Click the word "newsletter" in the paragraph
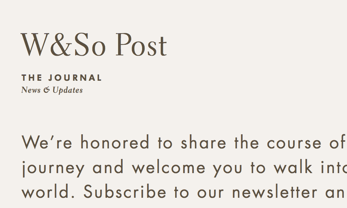 click(276, 192)
